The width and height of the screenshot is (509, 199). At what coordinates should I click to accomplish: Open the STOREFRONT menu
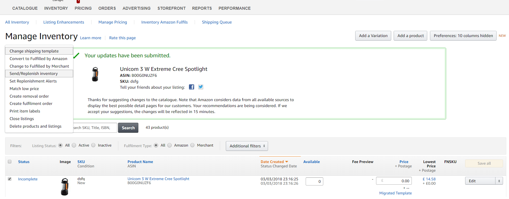(172, 8)
